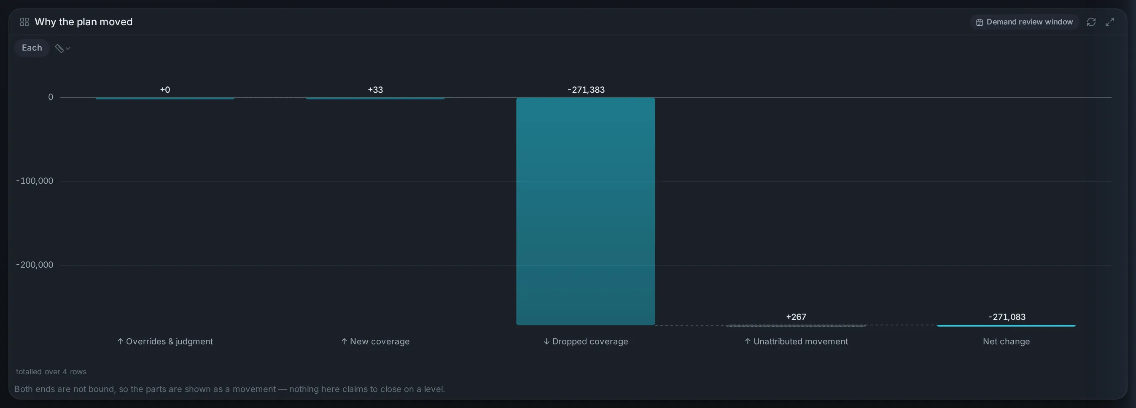Click the "Why the plan moved" title

83,22
